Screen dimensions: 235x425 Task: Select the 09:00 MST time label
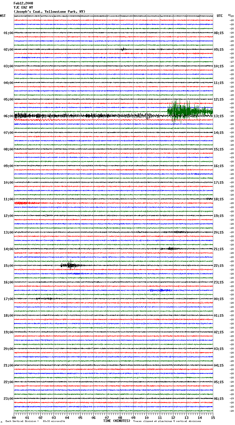point(9,166)
